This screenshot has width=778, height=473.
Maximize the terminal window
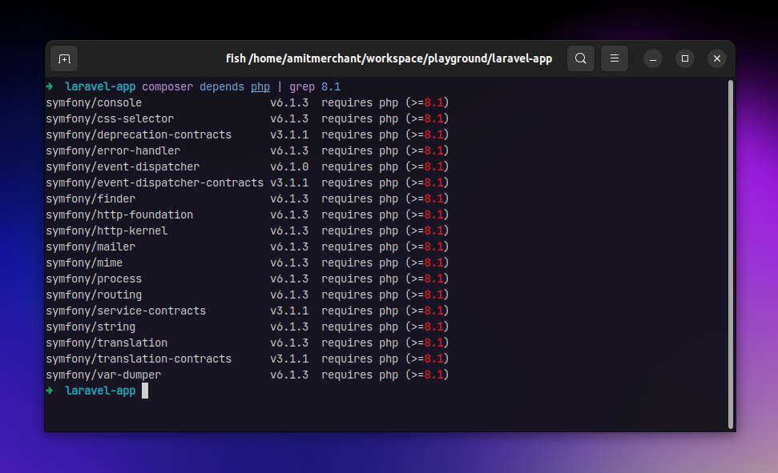tap(685, 58)
